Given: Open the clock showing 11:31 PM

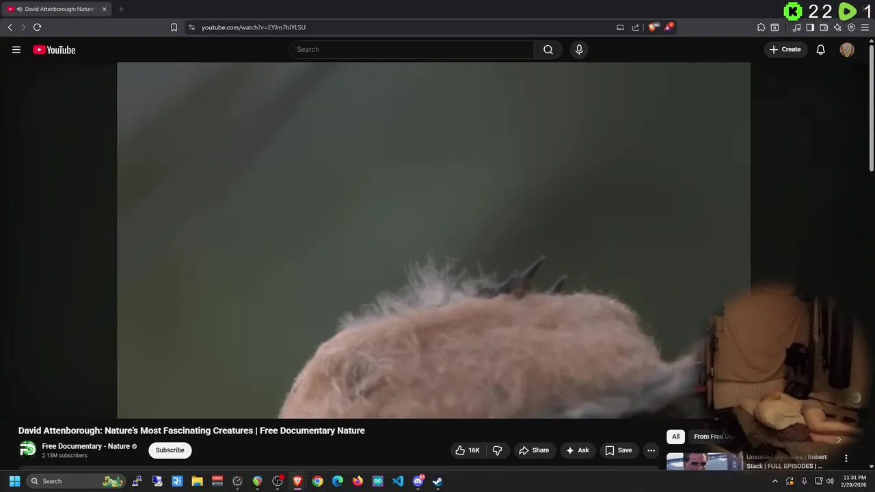Looking at the screenshot, I should (854, 481).
